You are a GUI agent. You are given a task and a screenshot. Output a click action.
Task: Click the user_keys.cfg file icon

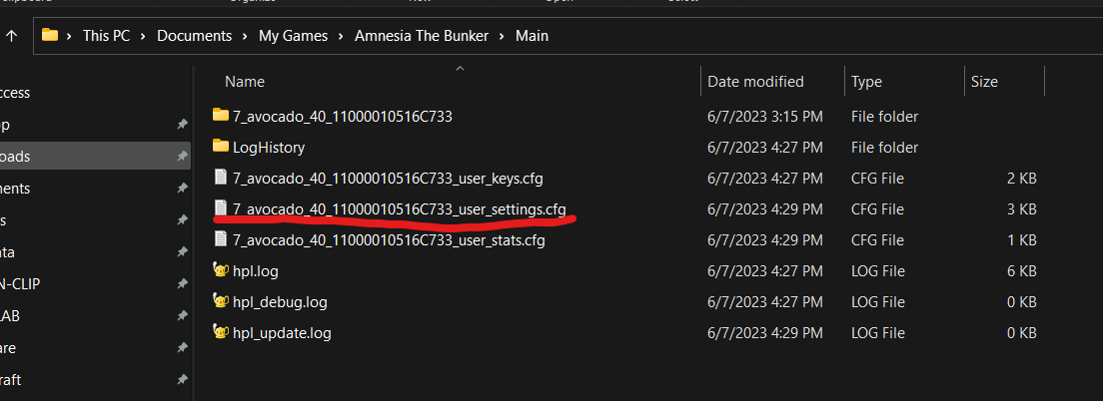[x=221, y=178]
